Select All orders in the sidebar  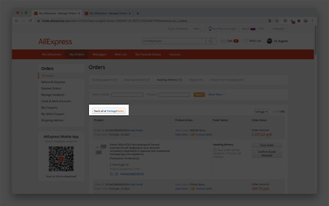click(48, 76)
